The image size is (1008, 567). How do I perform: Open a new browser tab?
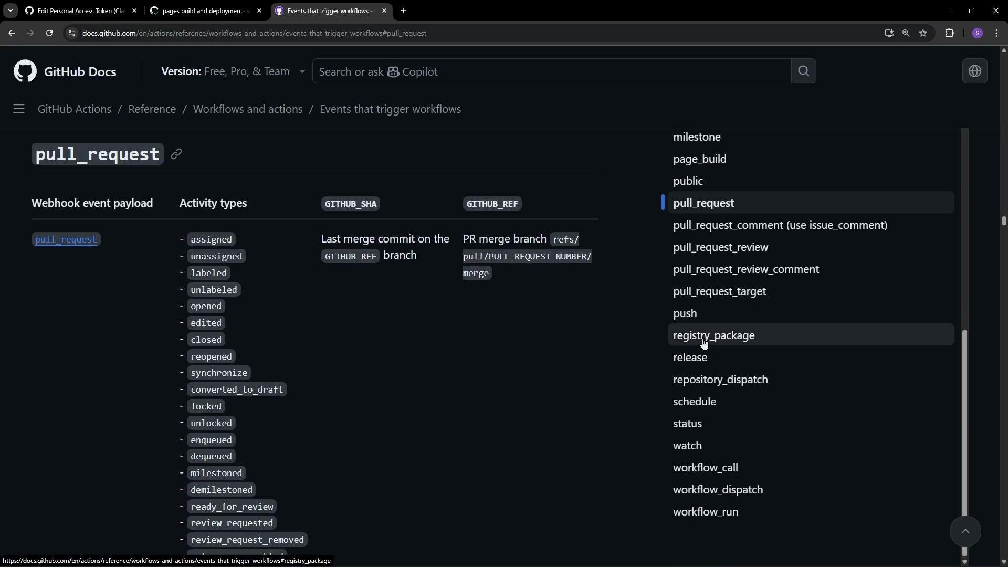click(x=403, y=10)
